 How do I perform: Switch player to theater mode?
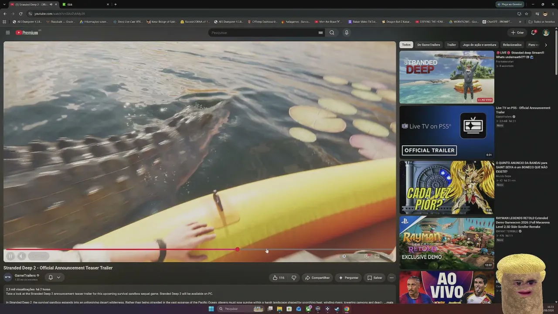(x=377, y=256)
